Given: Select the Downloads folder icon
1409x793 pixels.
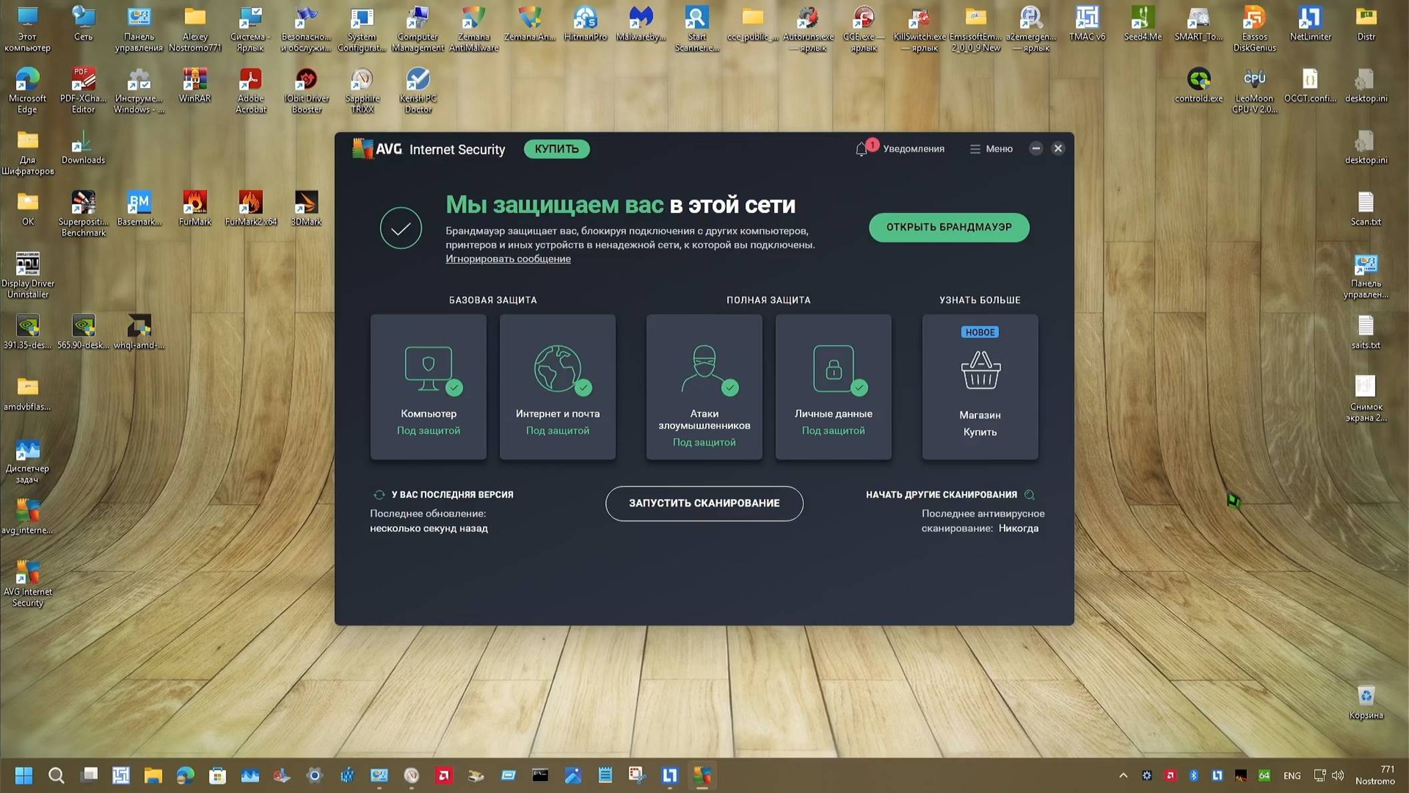Looking at the screenshot, I should pyautogui.click(x=83, y=147).
